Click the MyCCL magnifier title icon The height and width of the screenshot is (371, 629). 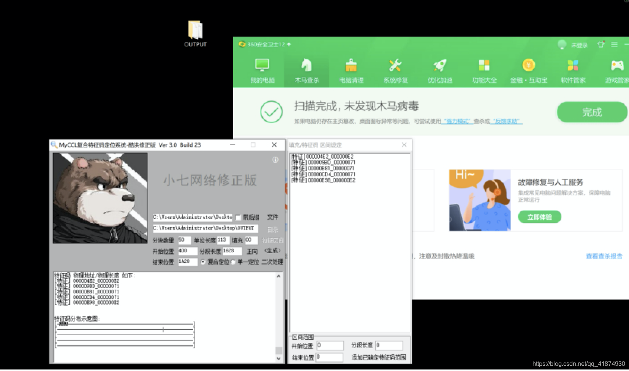54,145
